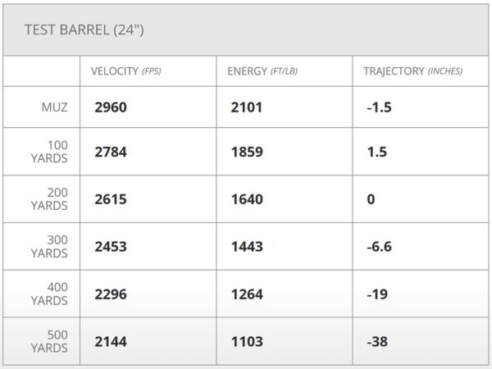The width and height of the screenshot is (492, 369).
Task: Select the muzzle energy value 2101
Action: [247, 107]
